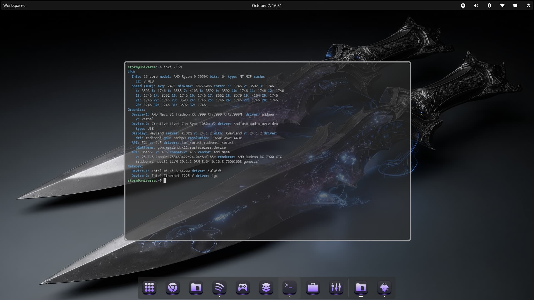
Task: Click the terminal icon in the dock
Action: 290,287
